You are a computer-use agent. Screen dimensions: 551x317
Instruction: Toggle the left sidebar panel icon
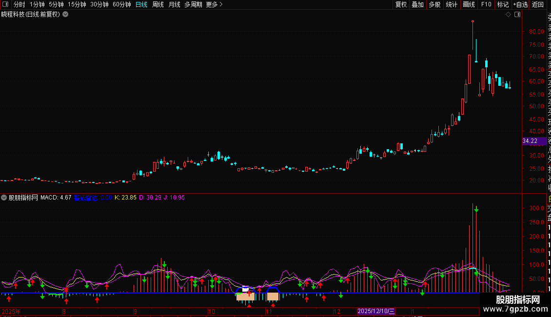pyautogui.click(x=5, y=4)
